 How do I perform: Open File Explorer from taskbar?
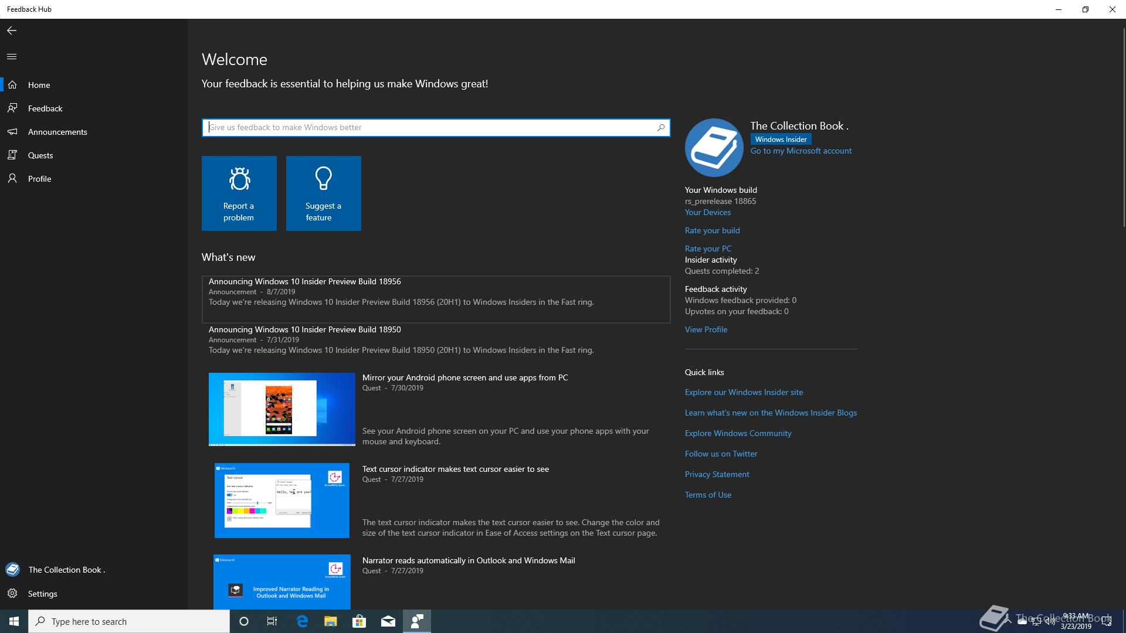(x=331, y=621)
